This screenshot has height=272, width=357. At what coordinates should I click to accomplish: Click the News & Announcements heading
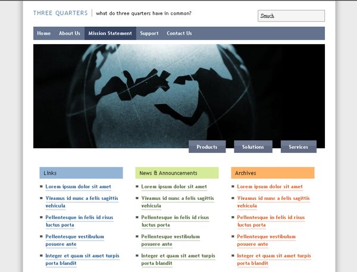point(177,173)
